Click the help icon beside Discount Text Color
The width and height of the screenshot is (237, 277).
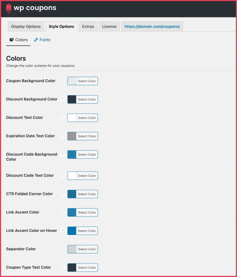coord(63,118)
